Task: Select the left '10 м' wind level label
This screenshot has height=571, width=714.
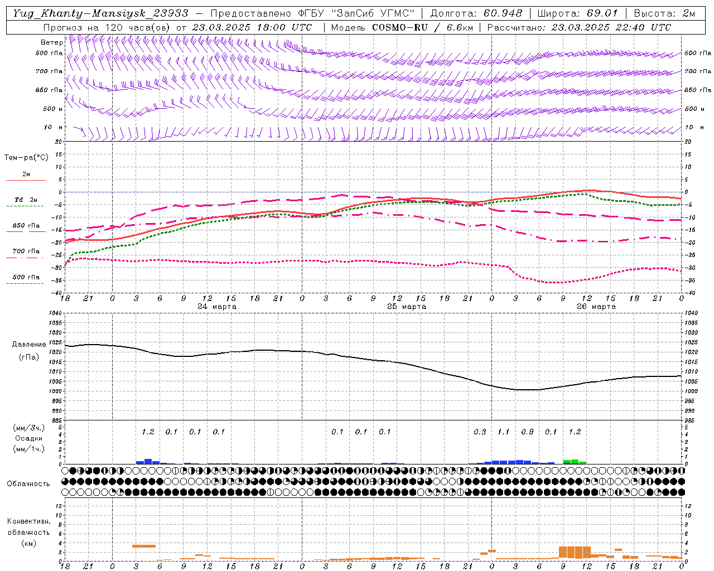Action: 54,127
